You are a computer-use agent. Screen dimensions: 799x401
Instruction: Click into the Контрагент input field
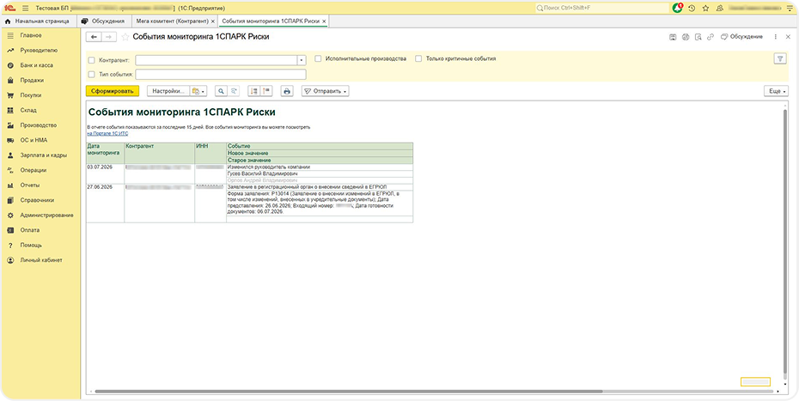(216, 60)
